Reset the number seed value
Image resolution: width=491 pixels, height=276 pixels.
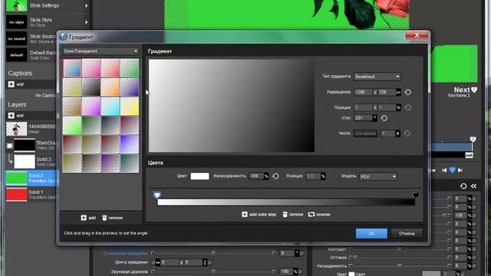[x=407, y=133]
